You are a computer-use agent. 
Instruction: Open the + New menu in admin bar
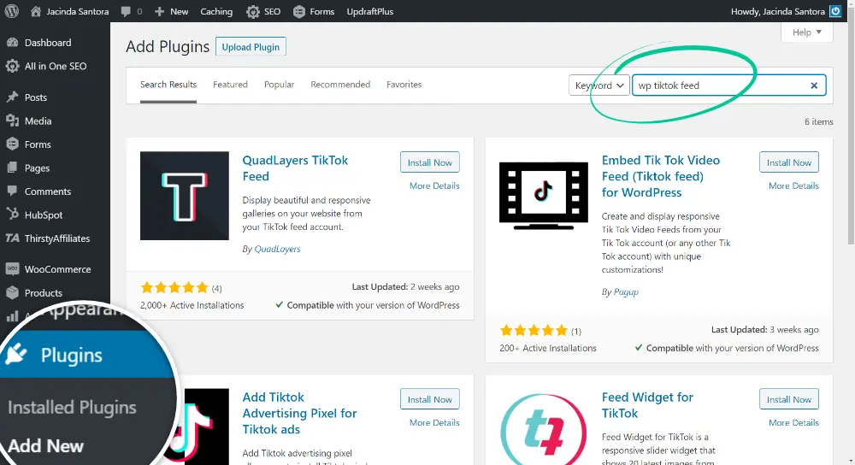172,11
